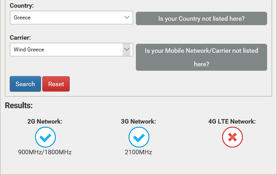277x175 pixels.
Task: Click the chevron arrow of the Country dropdown
Action: (127, 17)
